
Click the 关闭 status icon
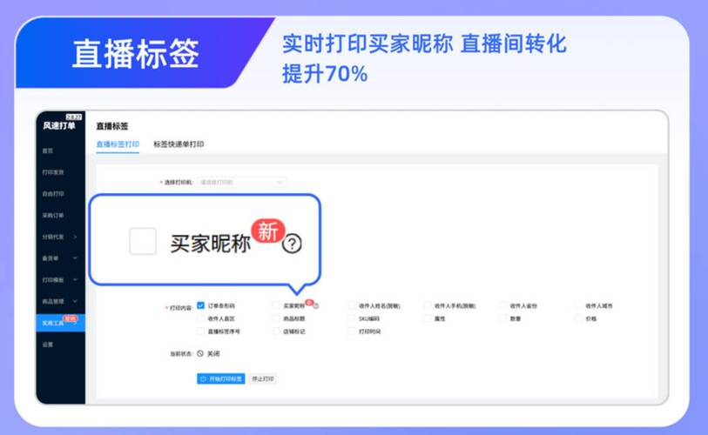point(200,353)
